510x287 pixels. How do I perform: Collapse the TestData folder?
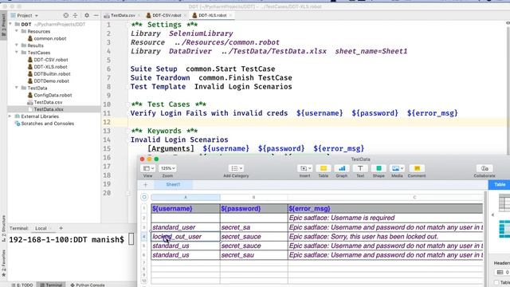pos(17,88)
